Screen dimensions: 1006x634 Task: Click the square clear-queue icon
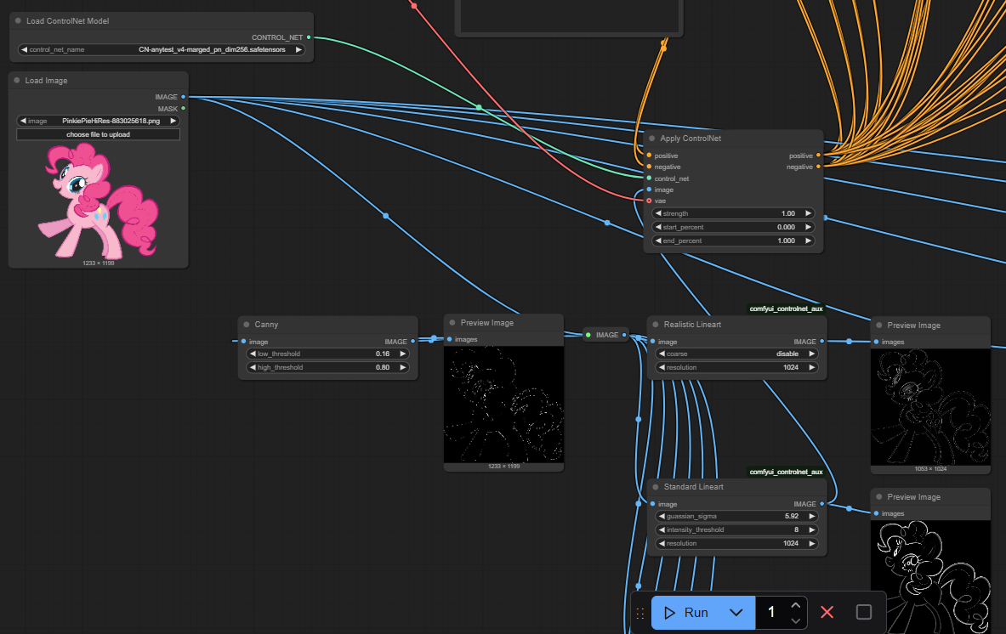(864, 612)
